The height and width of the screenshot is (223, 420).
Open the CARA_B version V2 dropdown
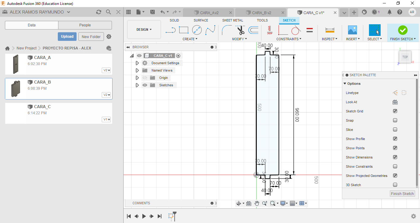(106, 95)
